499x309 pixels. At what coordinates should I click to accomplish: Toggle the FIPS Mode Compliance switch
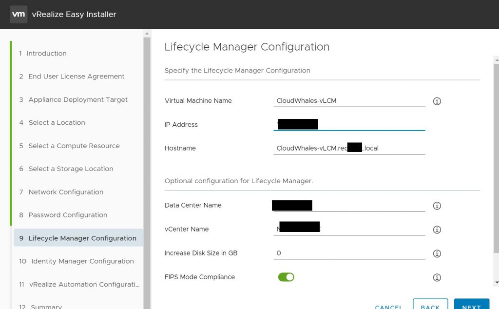pyautogui.click(x=286, y=277)
